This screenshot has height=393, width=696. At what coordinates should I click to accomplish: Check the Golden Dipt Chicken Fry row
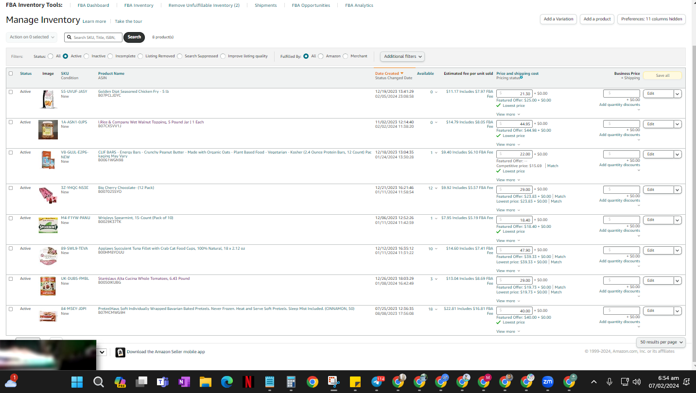[11, 92]
